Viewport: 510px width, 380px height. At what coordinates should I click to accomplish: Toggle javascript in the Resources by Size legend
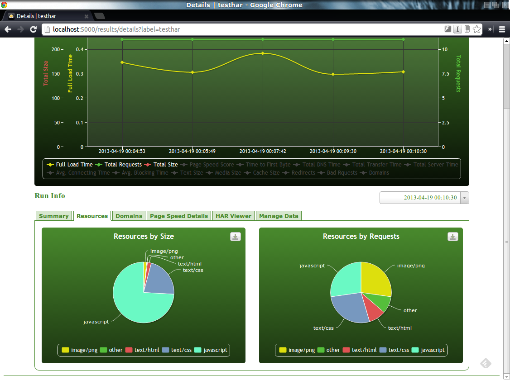(x=211, y=350)
